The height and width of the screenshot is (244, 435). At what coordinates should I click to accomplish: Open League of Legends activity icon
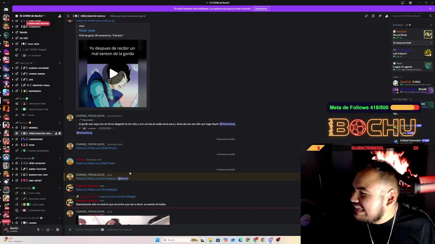point(428,66)
